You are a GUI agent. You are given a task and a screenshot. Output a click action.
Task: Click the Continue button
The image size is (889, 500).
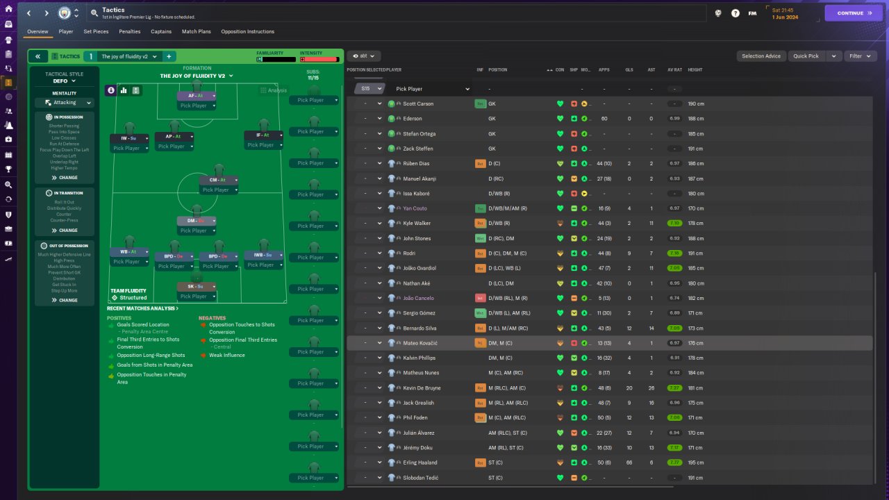click(854, 13)
